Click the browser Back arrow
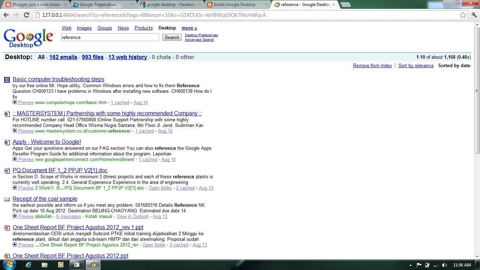 click(x=6, y=15)
